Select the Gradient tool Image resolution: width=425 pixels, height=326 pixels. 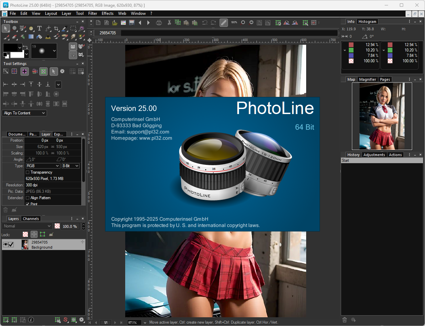coord(31,37)
